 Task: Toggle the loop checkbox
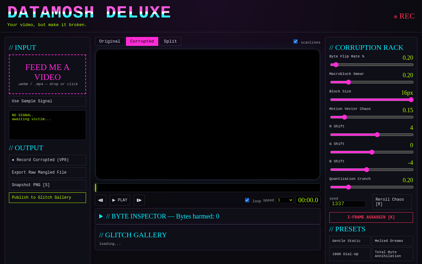pos(247,200)
